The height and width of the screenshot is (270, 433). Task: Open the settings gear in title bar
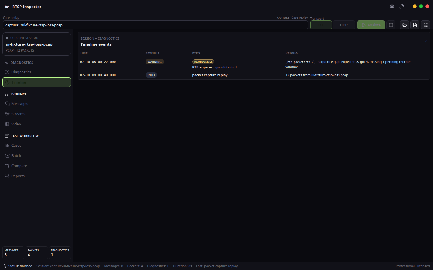click(x=392, y=7)
